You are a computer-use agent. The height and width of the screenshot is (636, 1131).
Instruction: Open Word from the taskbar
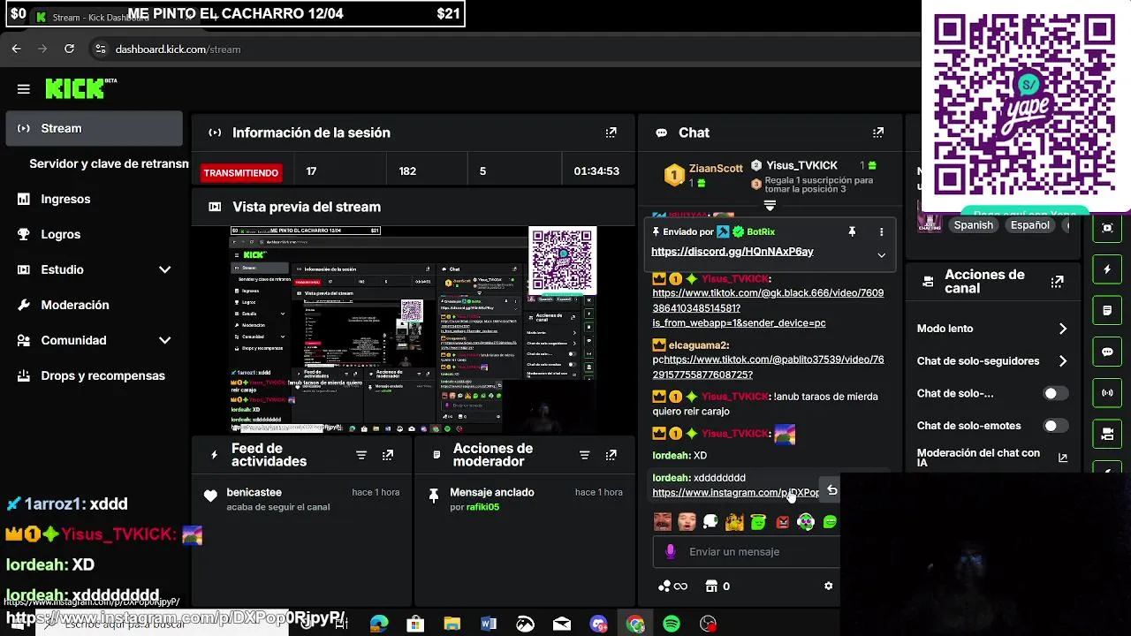(489, 625)
